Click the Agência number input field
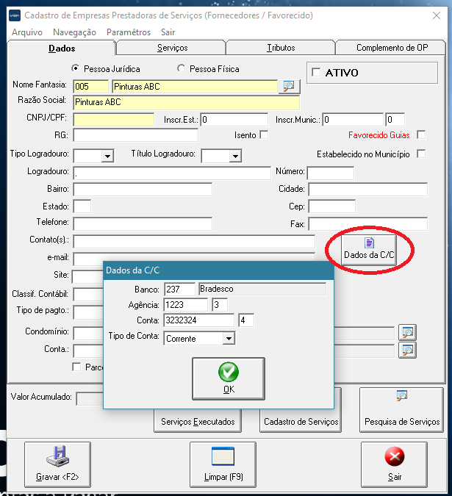Viewport: 452px width, 496px height. click(x=187, y=305)
